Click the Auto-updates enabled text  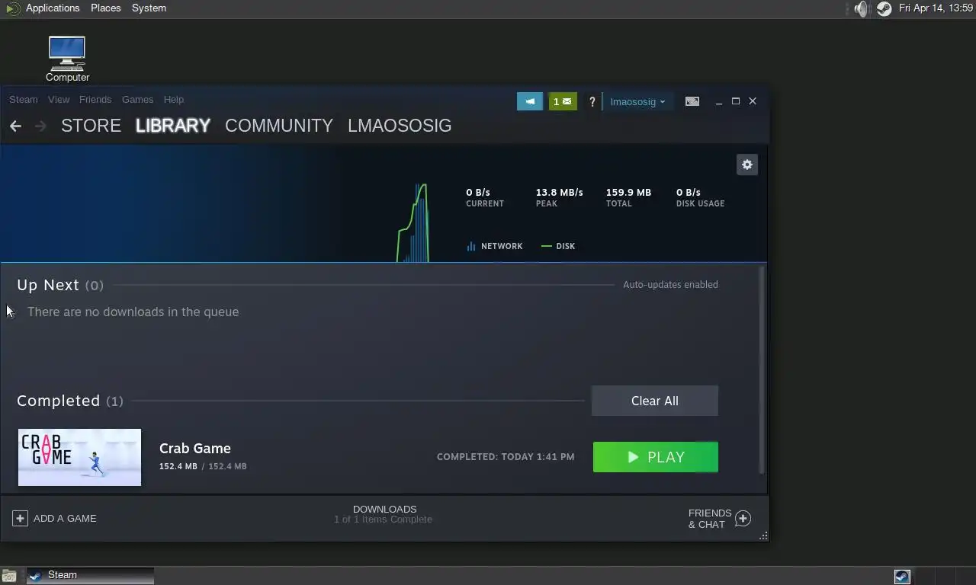pos(670,285)
